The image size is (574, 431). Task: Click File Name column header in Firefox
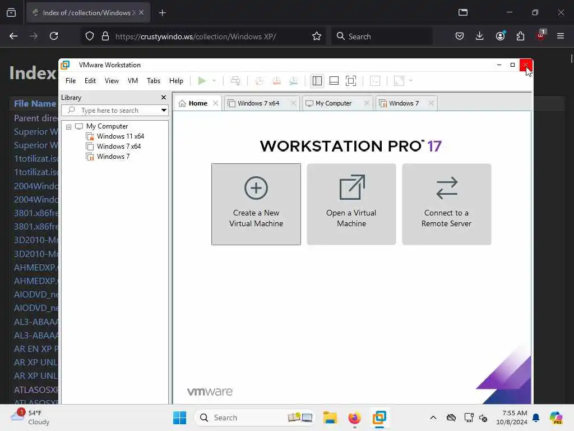tap(35, 104)
